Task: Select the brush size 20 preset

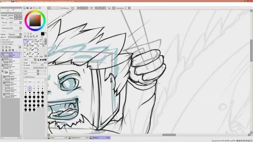Action: [42, 93]
